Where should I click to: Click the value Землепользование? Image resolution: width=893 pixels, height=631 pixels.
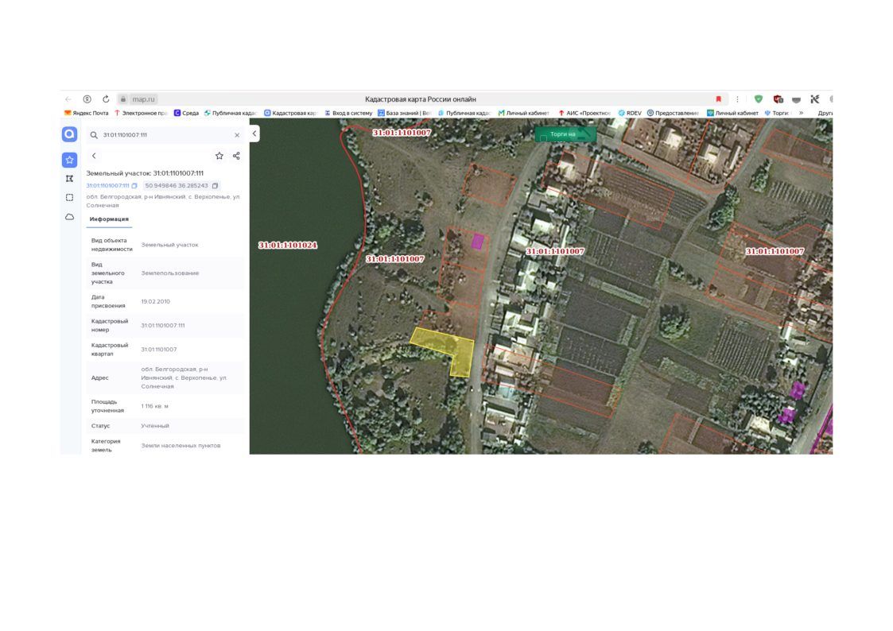click(x=169, y=273)
